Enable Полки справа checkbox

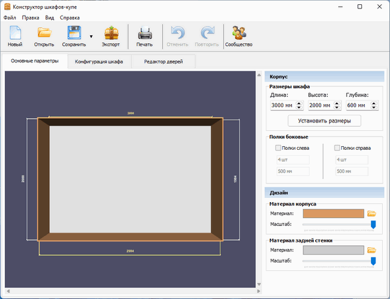tap(338, 148)
